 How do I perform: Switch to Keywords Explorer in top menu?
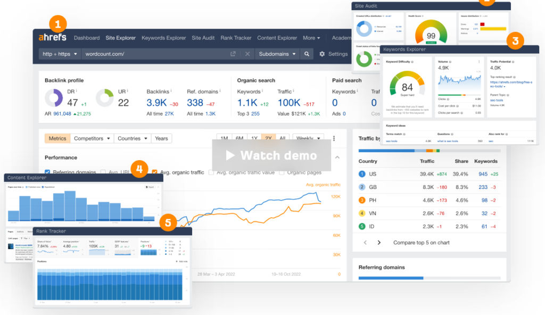point(163,38)
